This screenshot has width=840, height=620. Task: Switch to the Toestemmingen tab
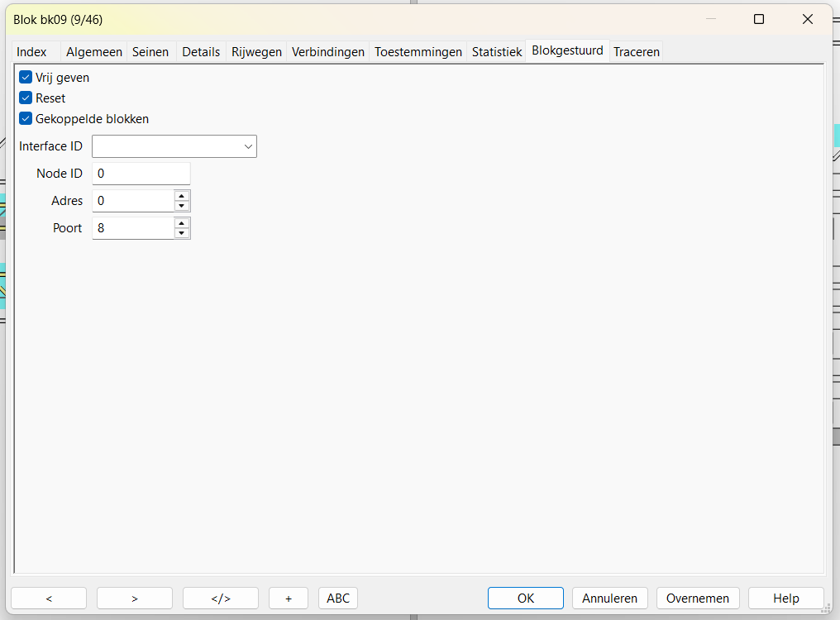click(x=418, y=52)
